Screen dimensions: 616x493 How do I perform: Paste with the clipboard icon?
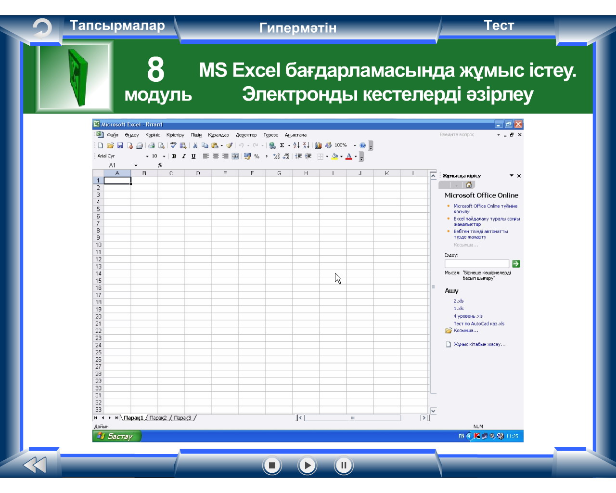[215, 145]
